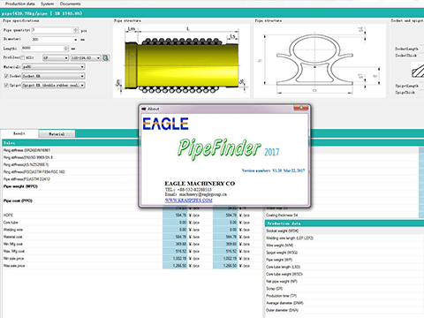Image resolution: width=424 pixels, height=318 pixels.
Task: Switch to the Material tab
Action: [57, 134]
